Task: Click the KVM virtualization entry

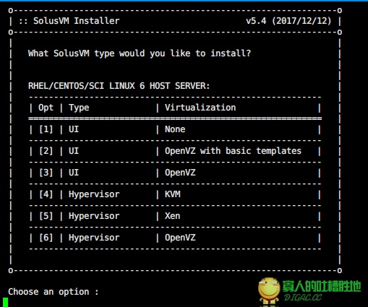Action: [x=173, y=194]
